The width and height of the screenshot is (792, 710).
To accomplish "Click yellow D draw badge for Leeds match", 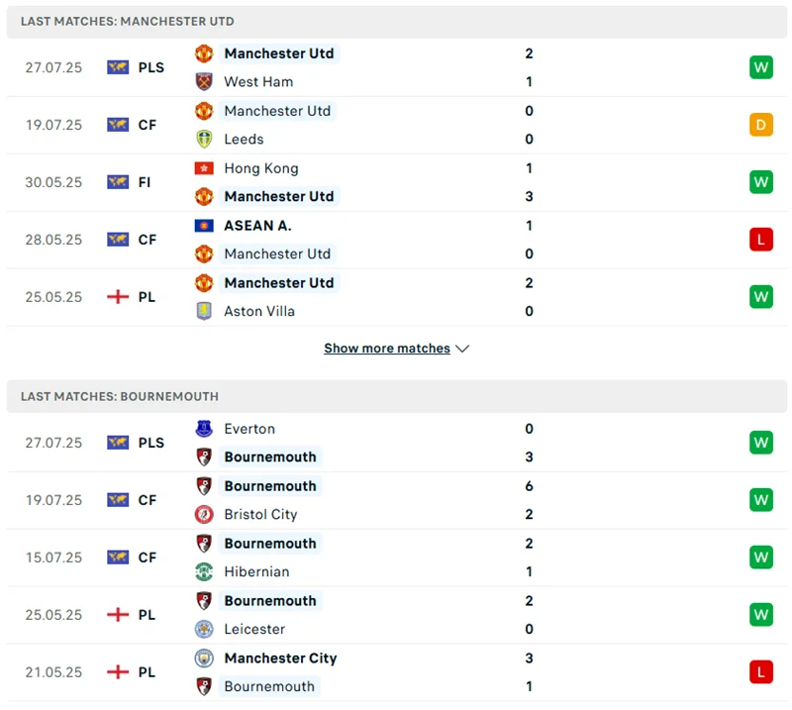I will 760,125.
